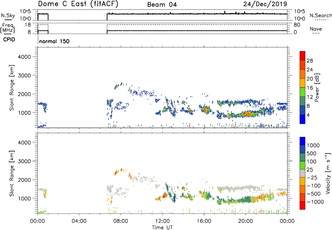
Task: Click the '16:00' time axis tick label
Action: point(204,221)
